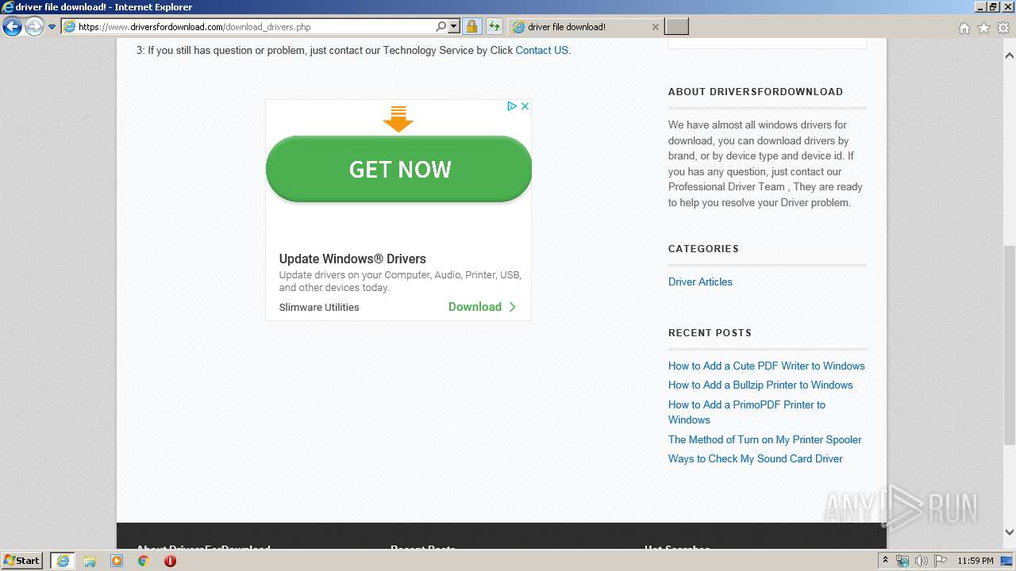Launch Chrome from the taskbar
The width and height of the screenshot is (1016, 571).
coord(144,561)
